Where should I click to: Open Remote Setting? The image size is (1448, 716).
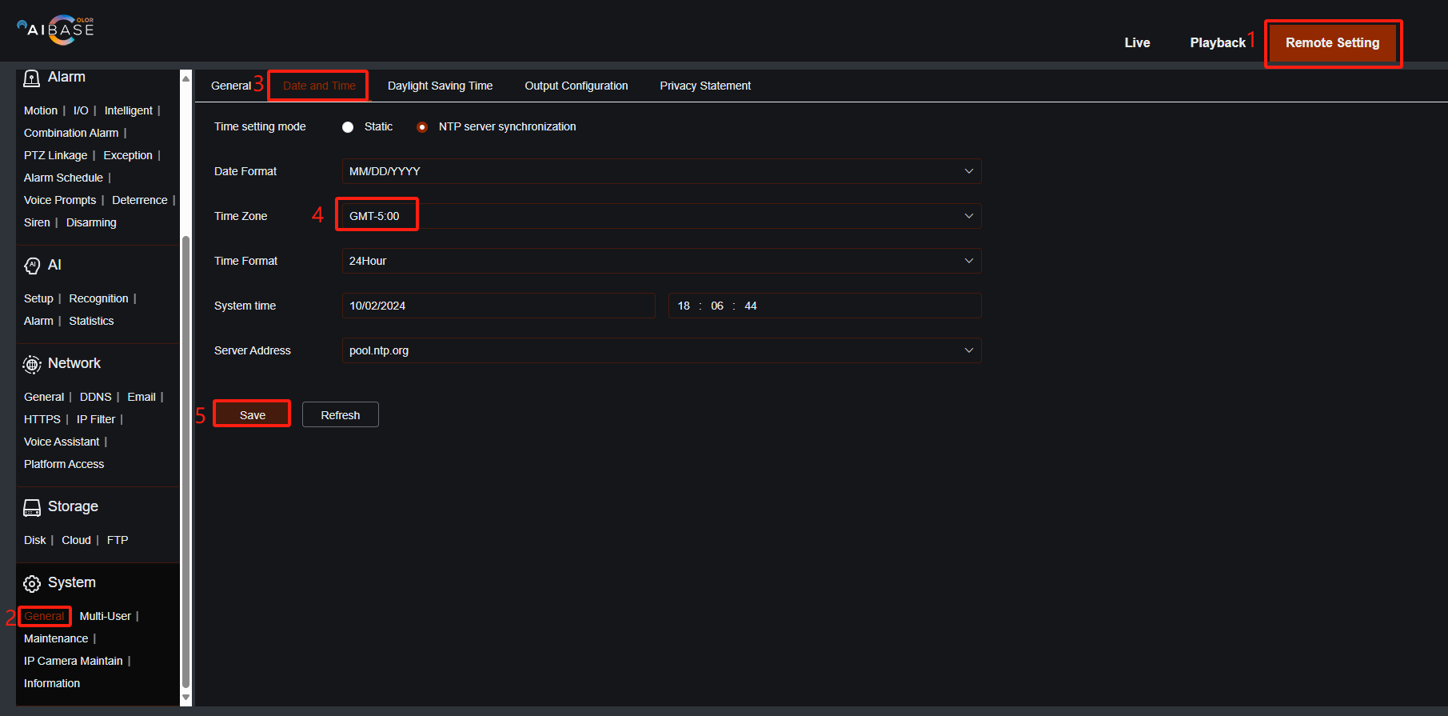pos(1332,42)
